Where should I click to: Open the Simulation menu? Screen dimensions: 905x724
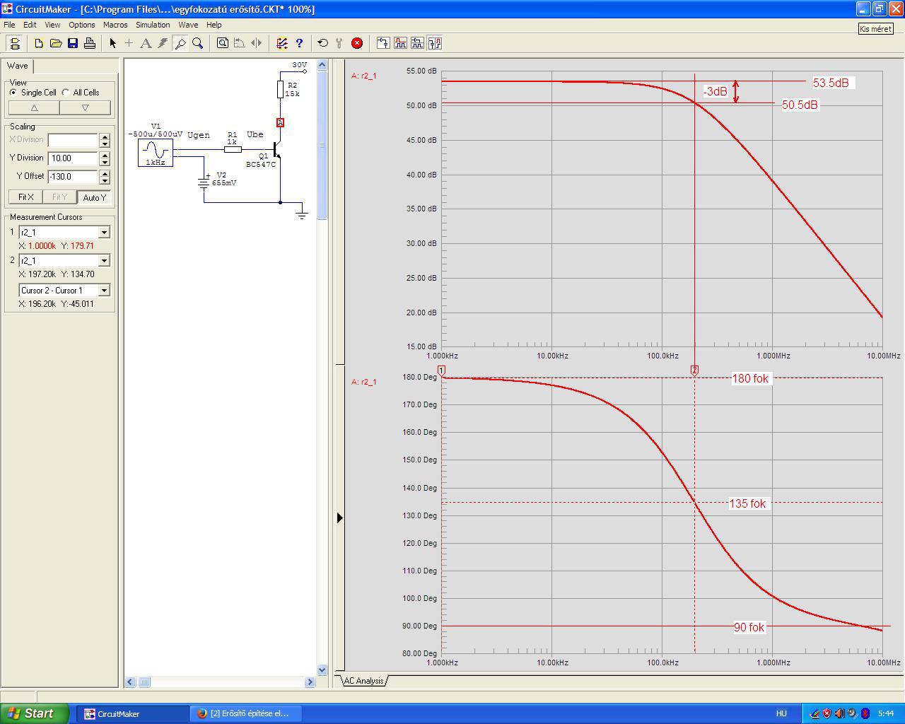click(x=153, y=25)
